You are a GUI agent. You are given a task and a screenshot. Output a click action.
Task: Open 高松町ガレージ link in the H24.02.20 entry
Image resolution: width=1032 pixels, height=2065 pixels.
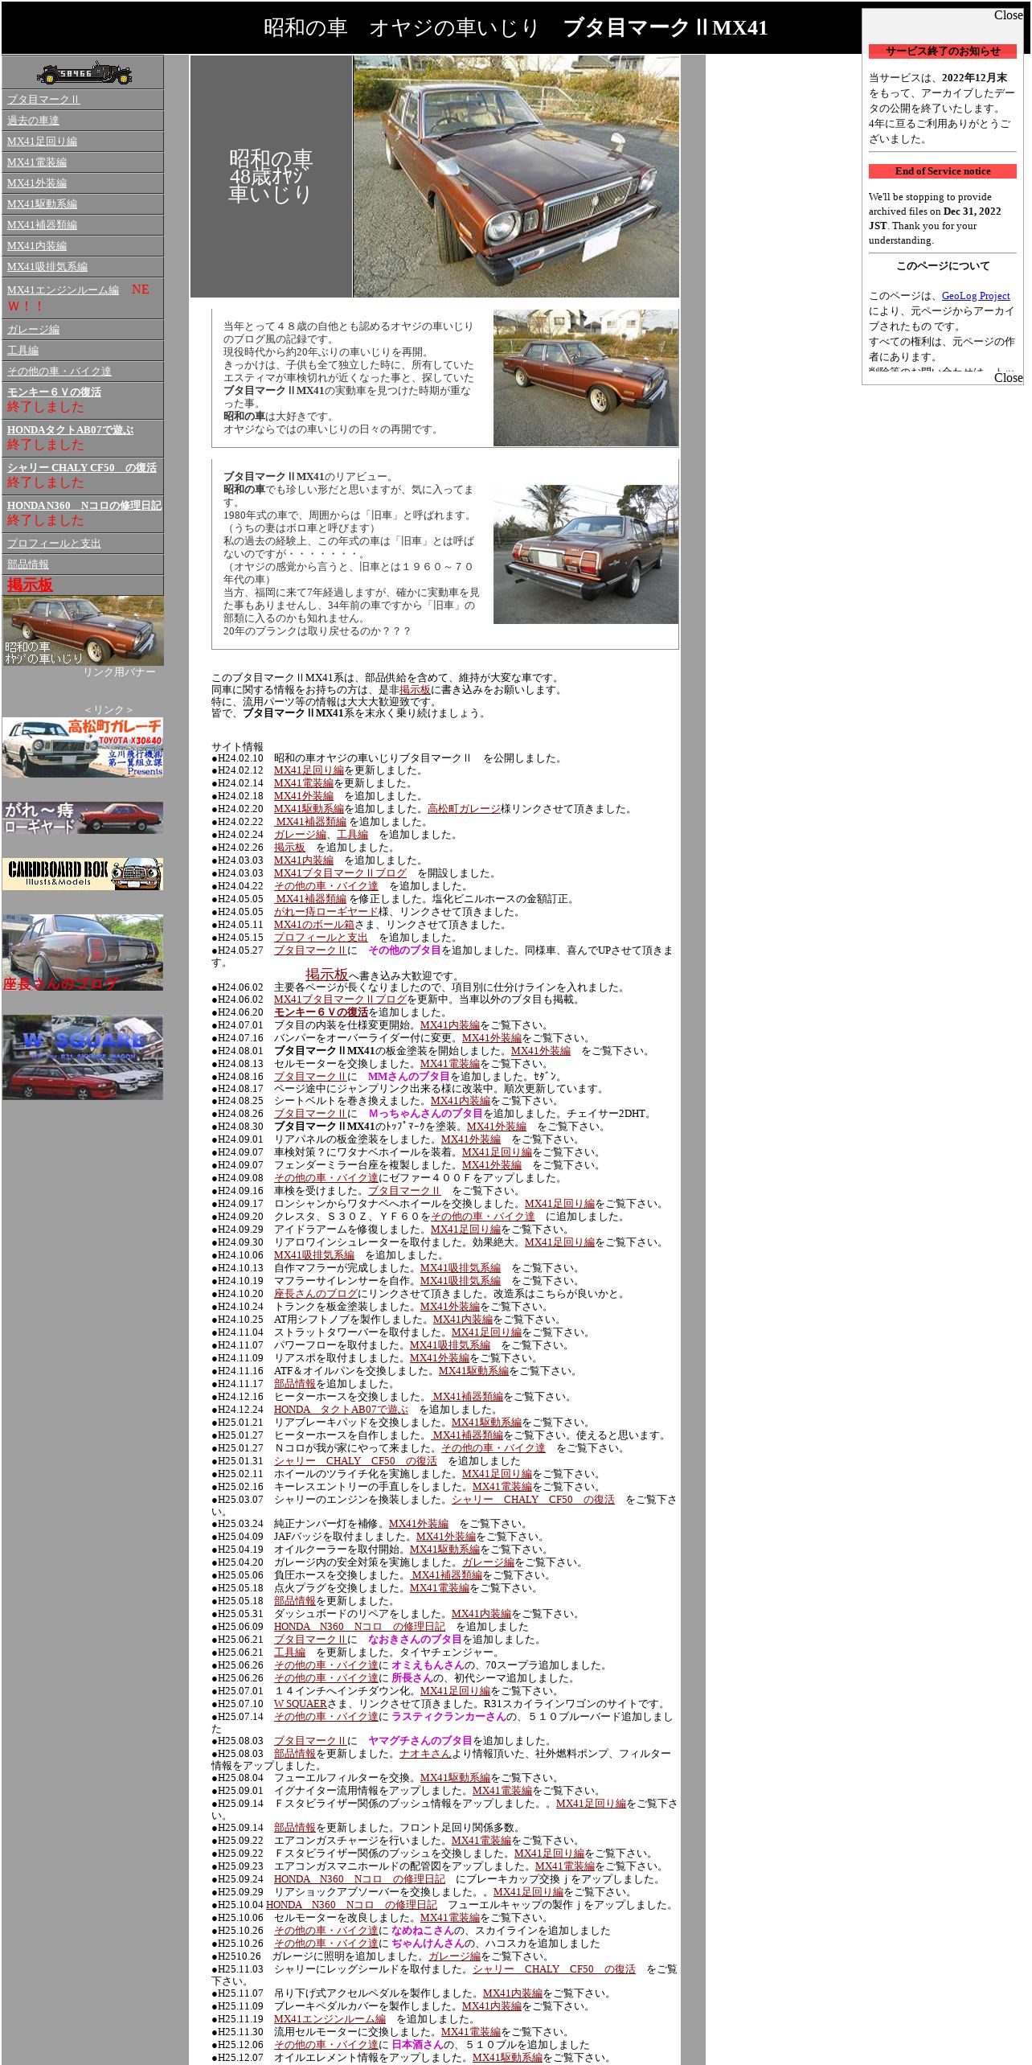(464, 809)
